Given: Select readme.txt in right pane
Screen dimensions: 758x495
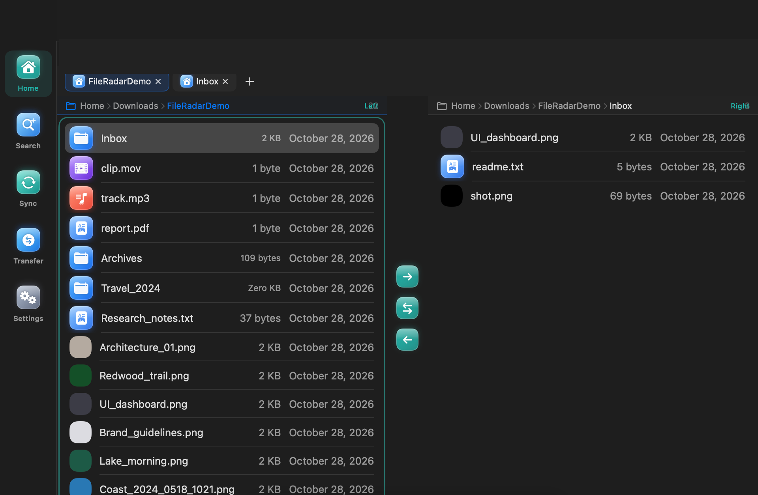Looking at the screenshot, I should tap(593, 166).
